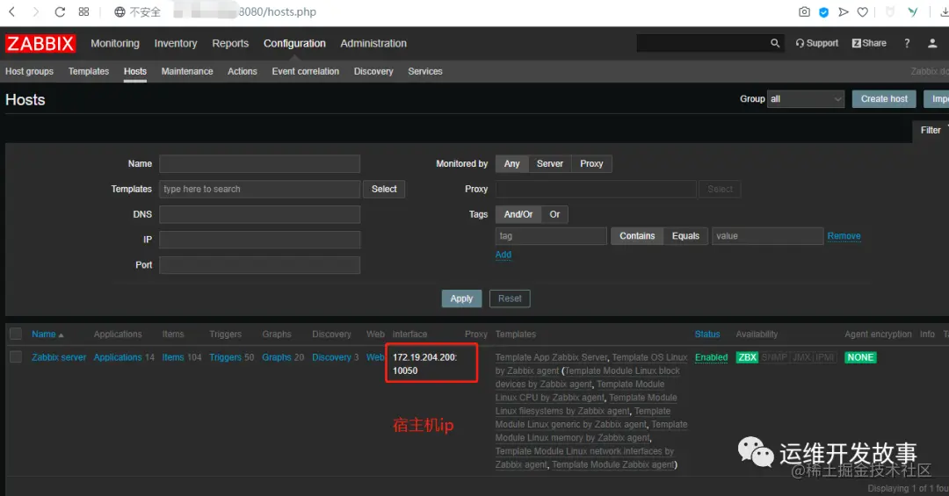Open the Administration menu
The height and width of the screenshot is (496, 949).
click(x=373, y=44)
